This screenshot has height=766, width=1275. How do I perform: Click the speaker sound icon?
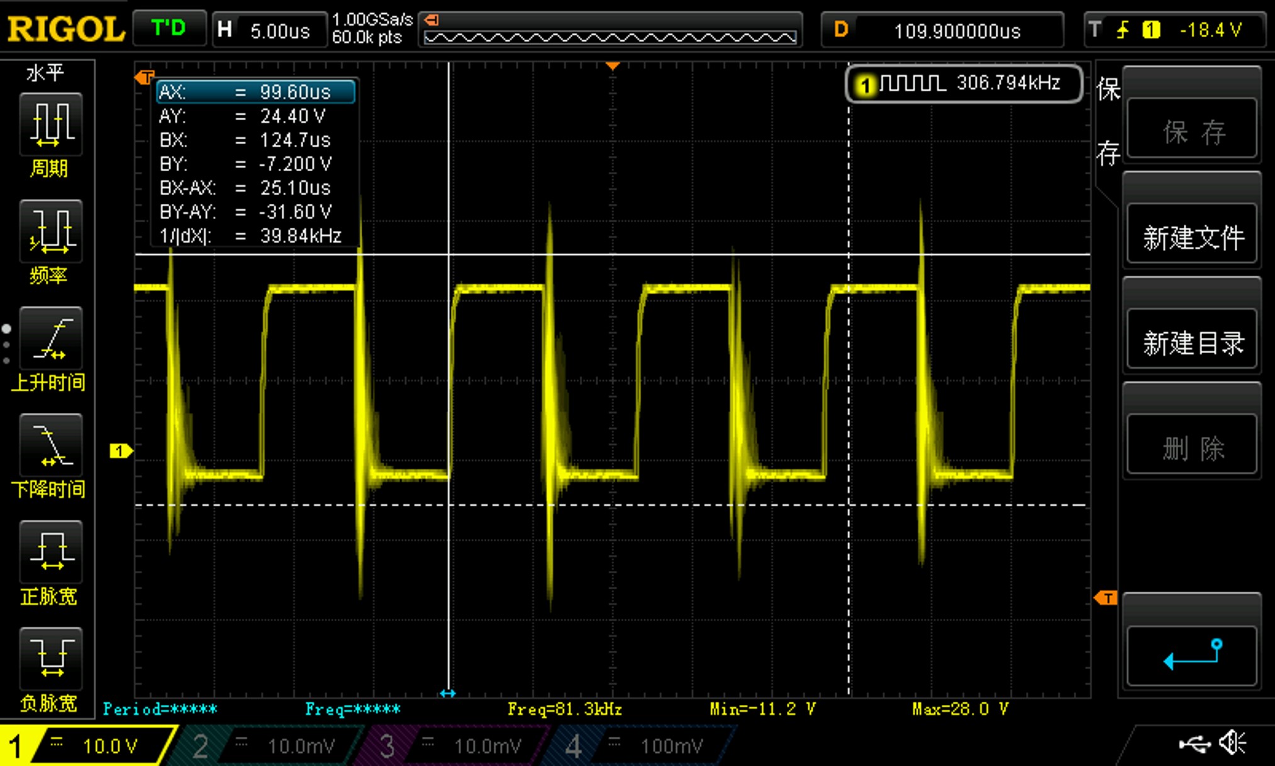pos(1233,743)
